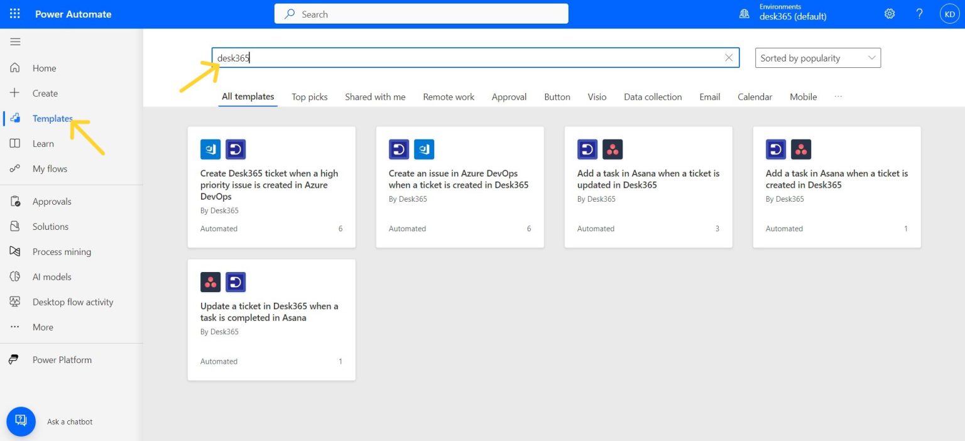This screenshot has width=965, height=441.
Task: Open the Solutions panel
Action: [50, 226]
